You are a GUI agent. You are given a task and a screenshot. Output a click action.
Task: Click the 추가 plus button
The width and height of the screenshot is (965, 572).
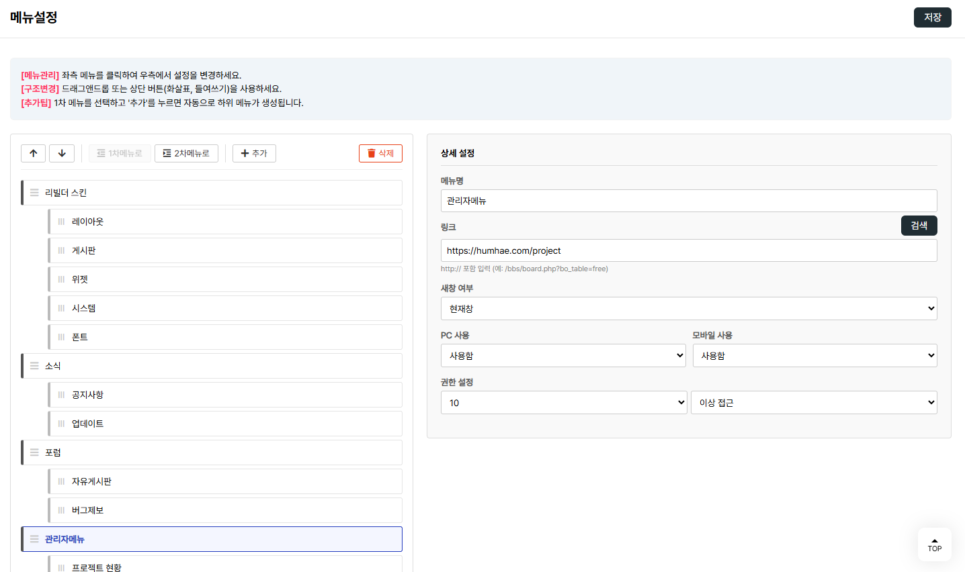(x=254, y=153)
